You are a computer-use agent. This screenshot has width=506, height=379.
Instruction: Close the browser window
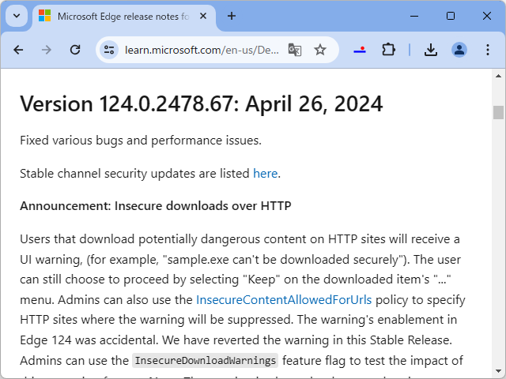click(x=487, y=16)
